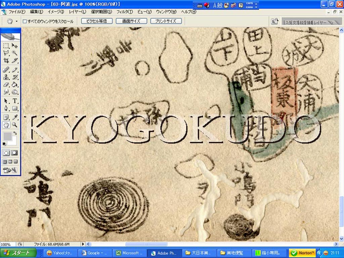This screenshot has width=344, height=258.
Task: Switch to Standard editing mode
Action: coord(6,153)
